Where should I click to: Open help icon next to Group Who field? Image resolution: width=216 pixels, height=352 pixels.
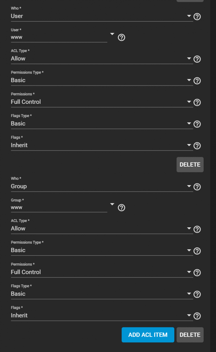pos(197,187)
